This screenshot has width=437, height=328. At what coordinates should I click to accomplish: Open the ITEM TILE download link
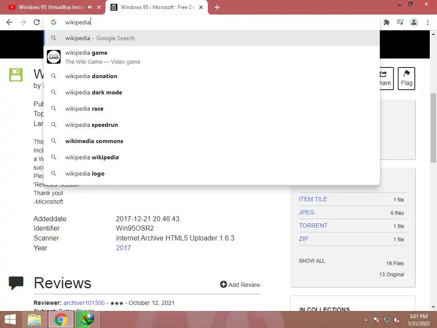point(313,199)
